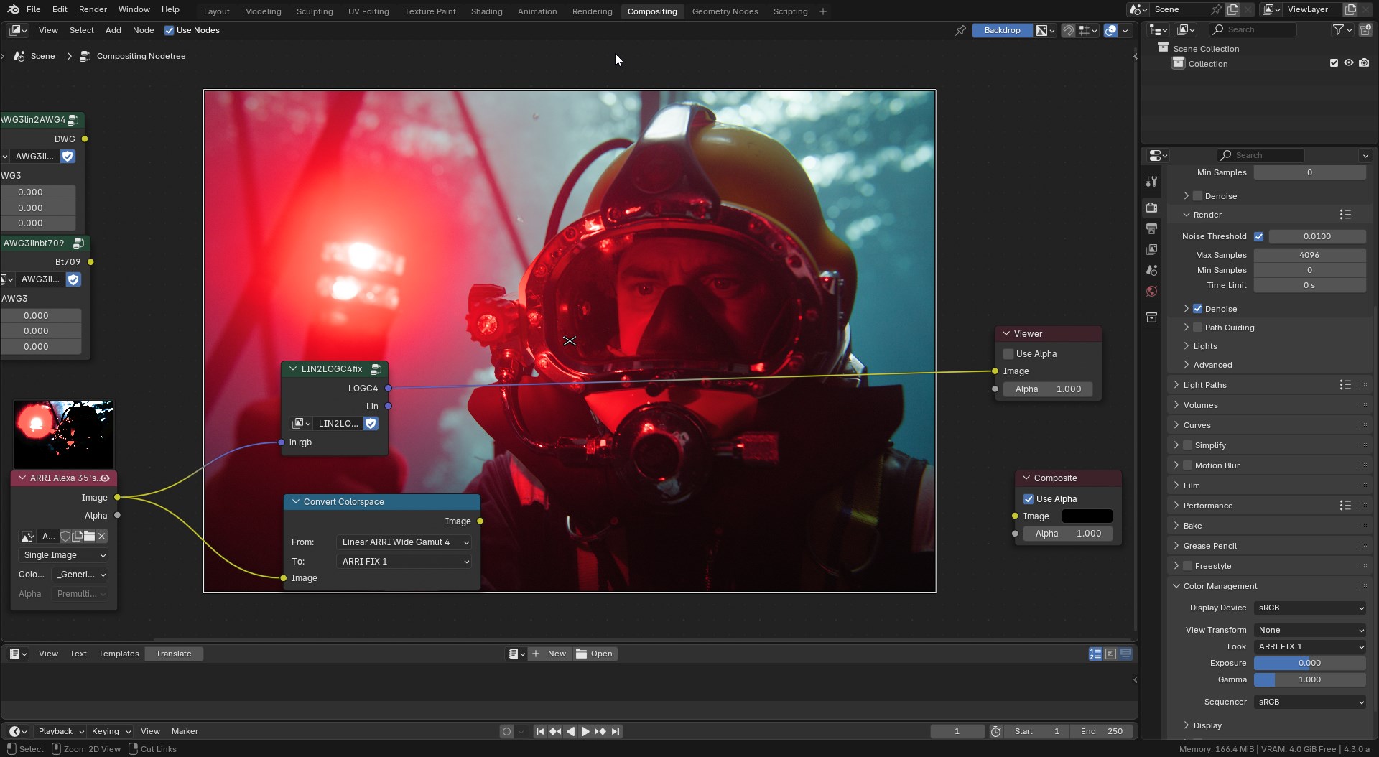Viewport: 1379px width, 757px height.
Task: Open the Blender logo application menu
Action: point(12,9)
